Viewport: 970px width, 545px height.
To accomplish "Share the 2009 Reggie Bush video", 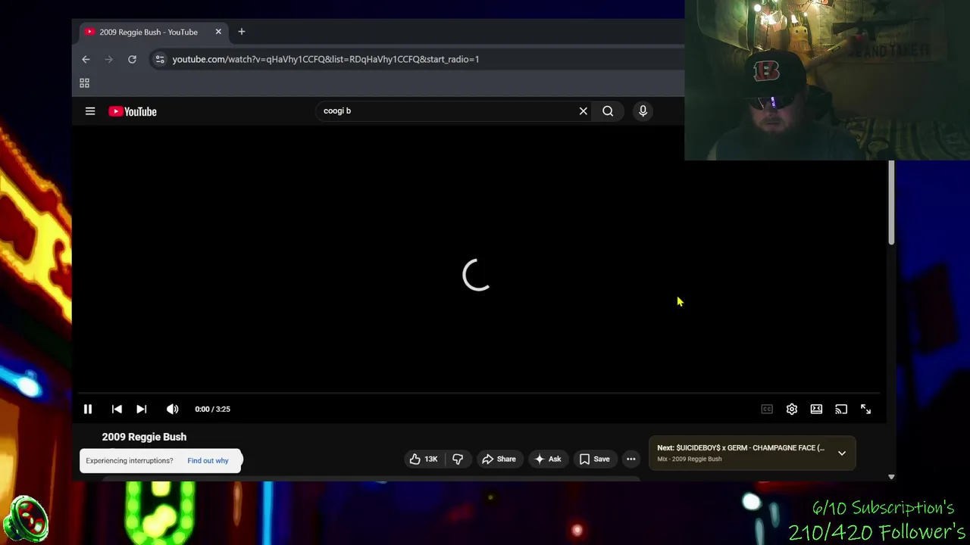I will [x=499, y=459].
